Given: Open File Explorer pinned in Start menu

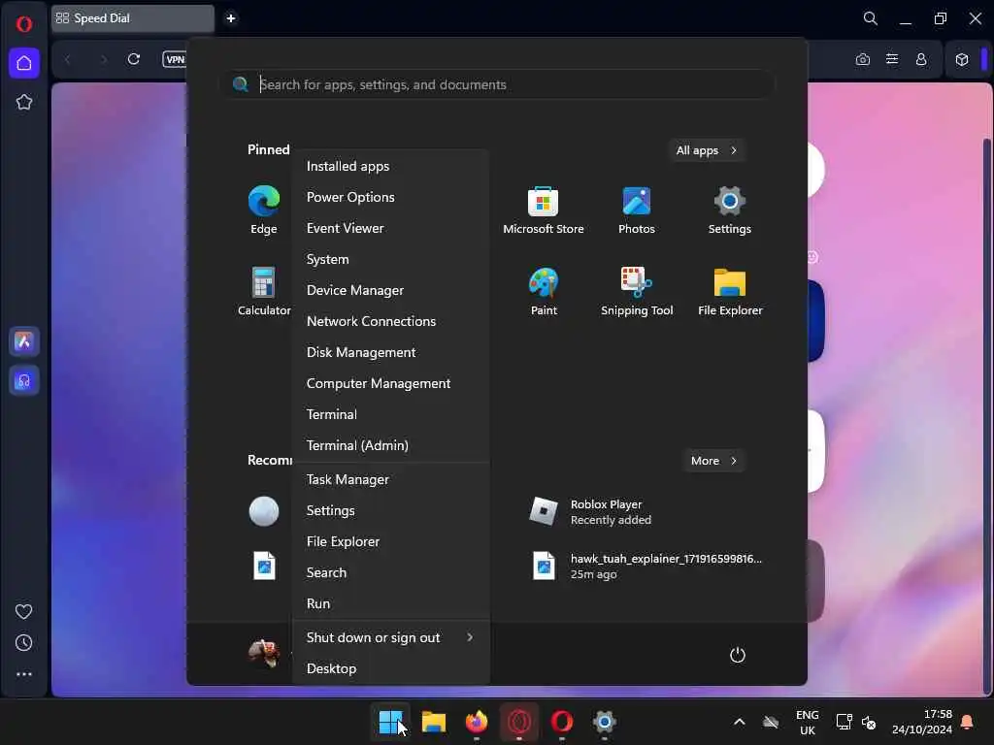Looking at the screenshot, I should pyautogui.click(x=730, y=291).
